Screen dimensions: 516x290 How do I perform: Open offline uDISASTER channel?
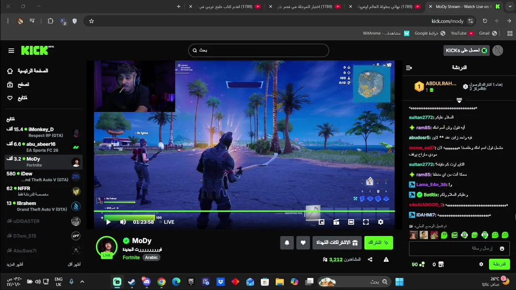(44, 221)
